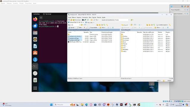Open local Propriedades button
The width and height of the screenshot is (190, 107).
point(93,28)
